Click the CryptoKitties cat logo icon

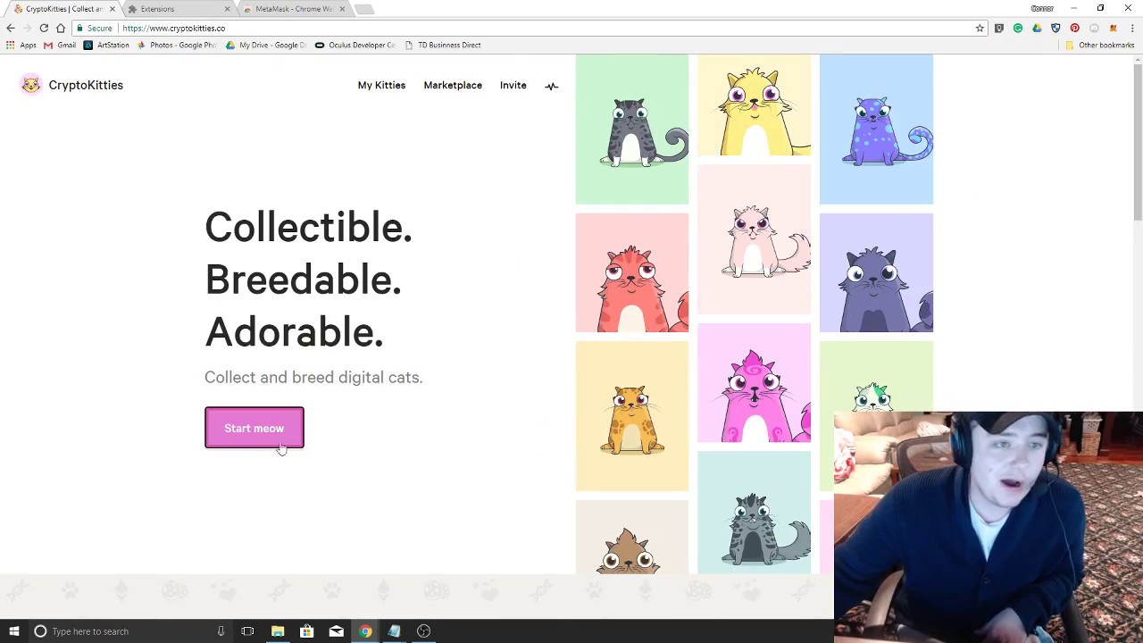coord(31,85)
